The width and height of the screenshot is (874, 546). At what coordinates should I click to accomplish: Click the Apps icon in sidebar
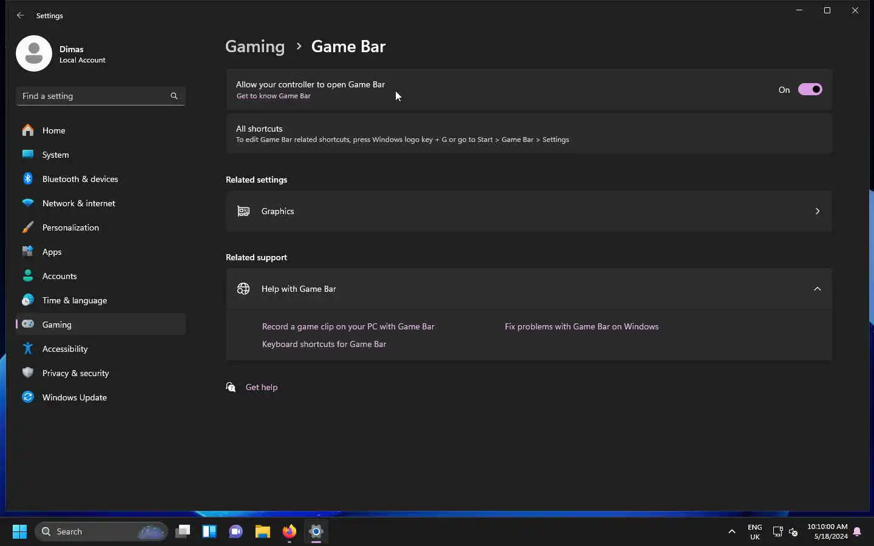tap(28, 252)
